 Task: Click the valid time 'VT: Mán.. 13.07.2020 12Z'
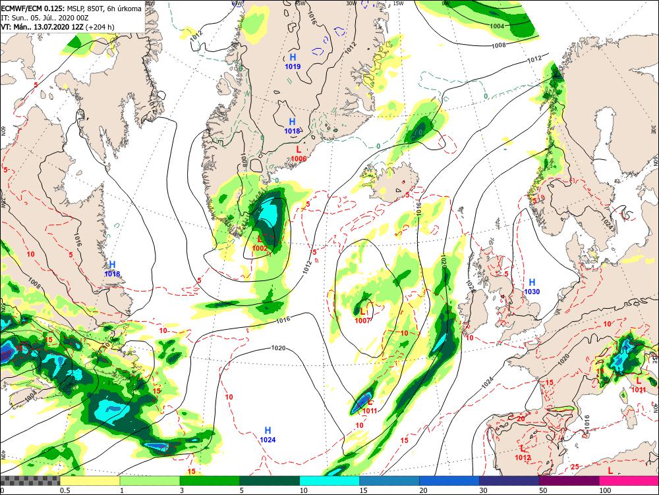[42, 27]
